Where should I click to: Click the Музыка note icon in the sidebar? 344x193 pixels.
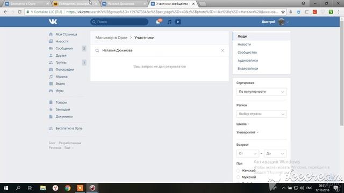[x=51, y=77]
